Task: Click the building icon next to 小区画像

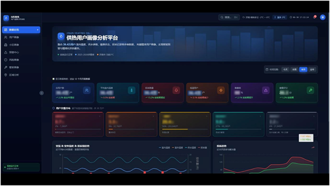Action: [x=6, y=45]
